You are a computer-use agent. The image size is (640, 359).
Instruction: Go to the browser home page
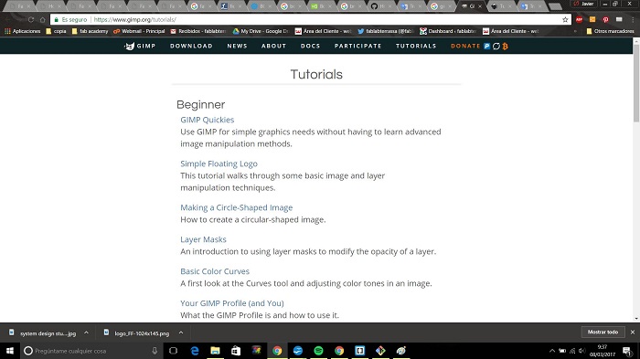coord(42,19)
